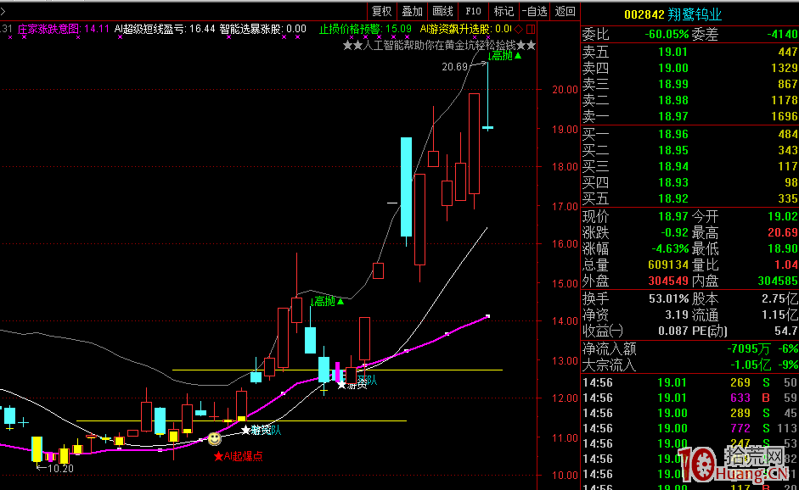The height and width of the screenshot is (490, 799).
Task: Click the 卖一 ask row at 18.97
Action: pyautogui.click(x=690, y=116)
